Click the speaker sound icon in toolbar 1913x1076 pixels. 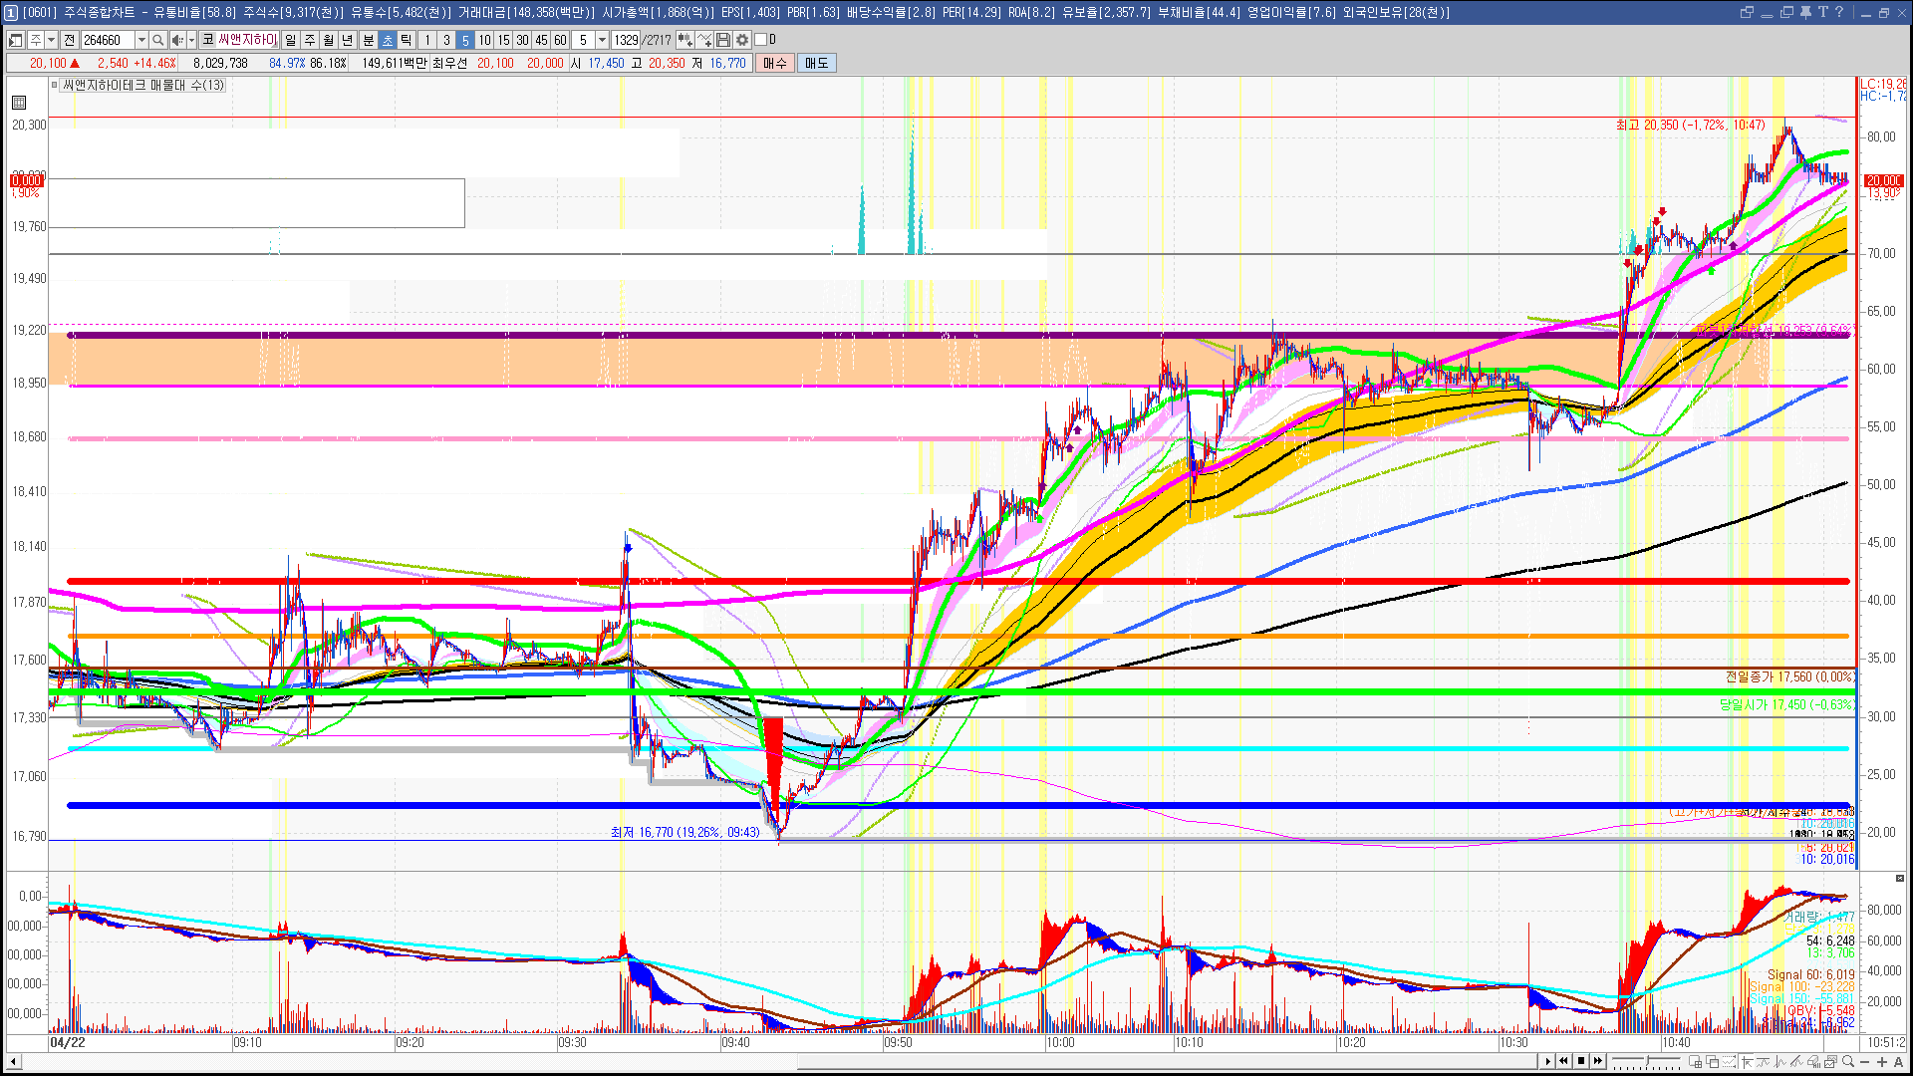coord(177,40)
